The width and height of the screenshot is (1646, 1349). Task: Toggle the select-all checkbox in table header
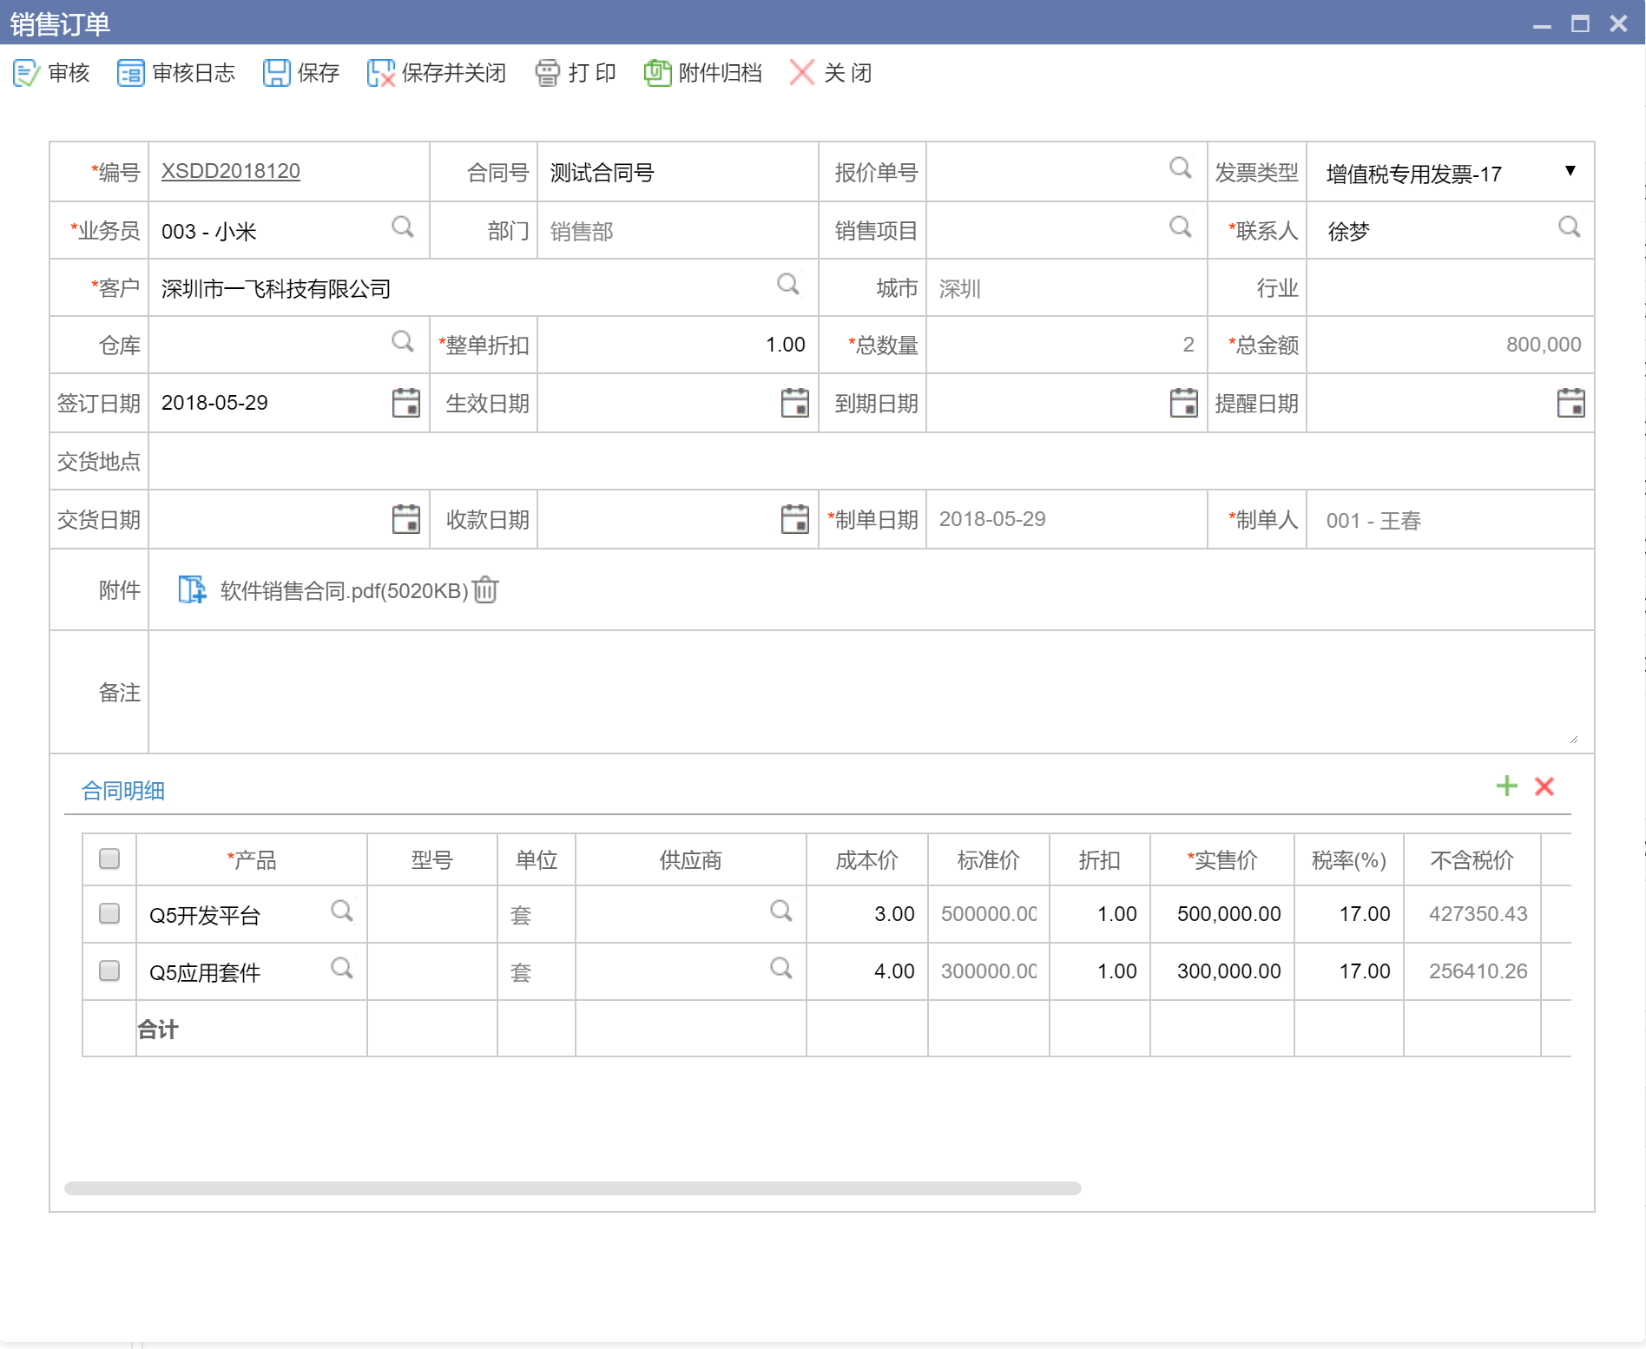click(109, 859)
